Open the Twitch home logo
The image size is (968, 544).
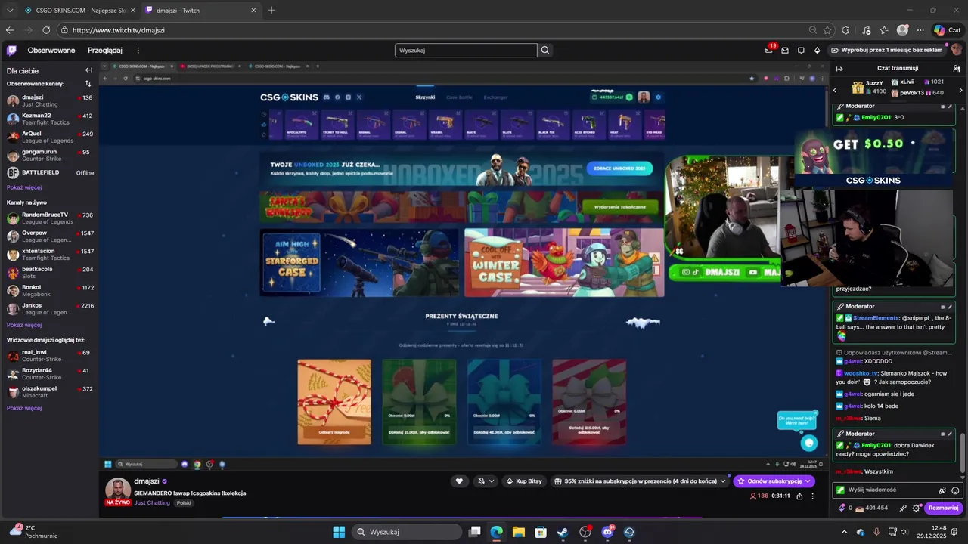[x=11, y=51]
